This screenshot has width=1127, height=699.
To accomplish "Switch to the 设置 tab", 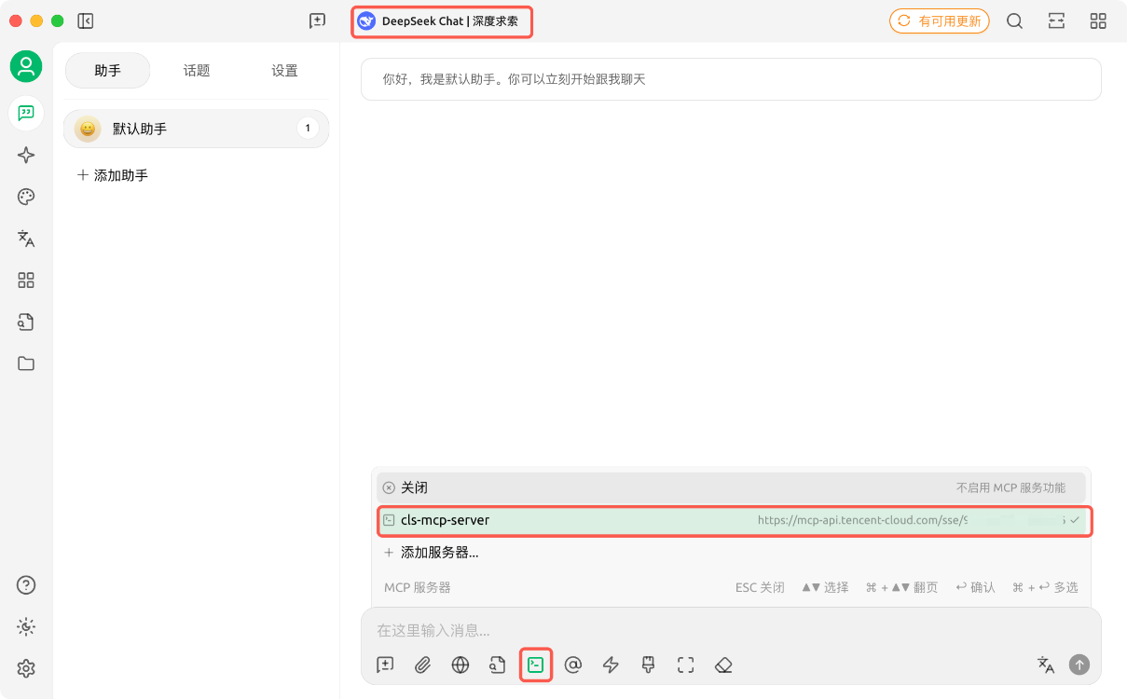I will [285, 70].
